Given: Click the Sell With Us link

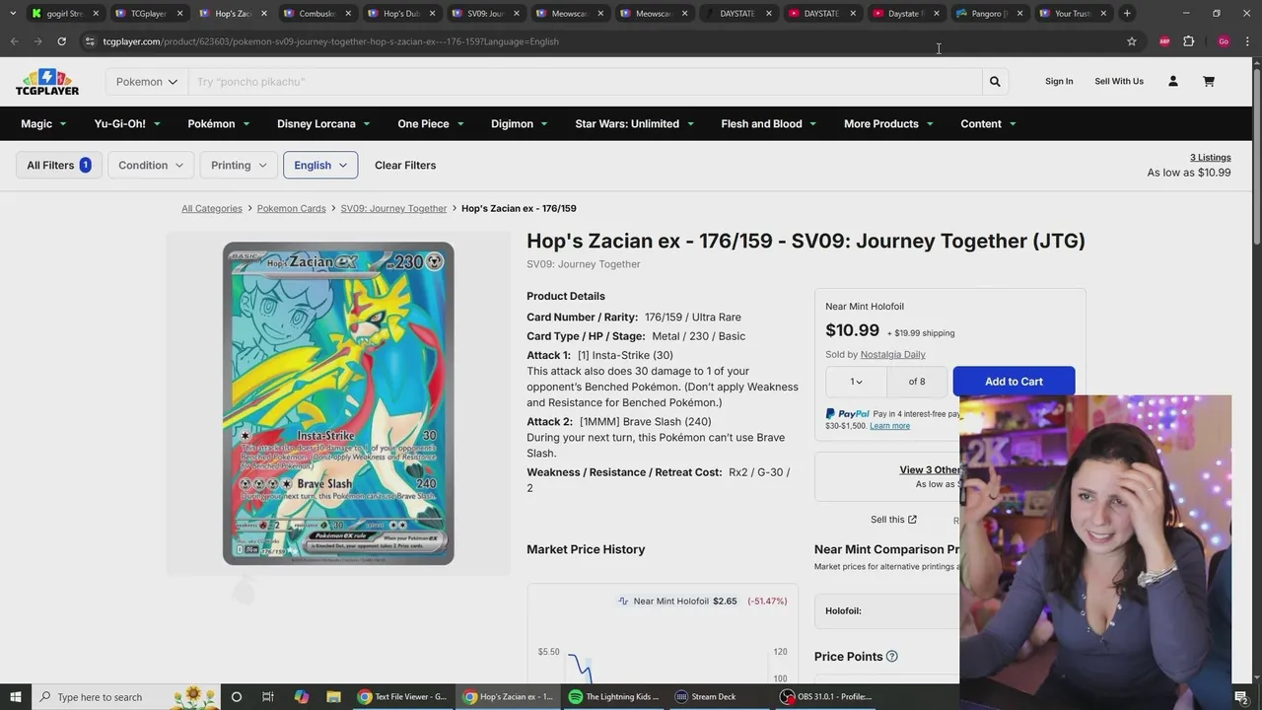Looking at the screenshot, I should coord(1119,81).
